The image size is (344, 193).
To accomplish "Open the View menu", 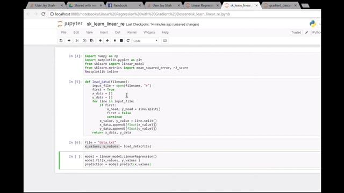I will click(x=89, y=32).
